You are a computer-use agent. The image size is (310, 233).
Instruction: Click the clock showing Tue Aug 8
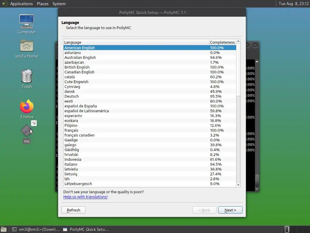[x=294, y=4]
